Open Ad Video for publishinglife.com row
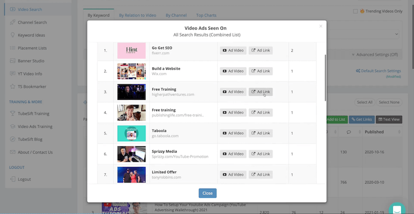Image resolution: width=414 pixels, height=214 pixels. pos(233,112)
